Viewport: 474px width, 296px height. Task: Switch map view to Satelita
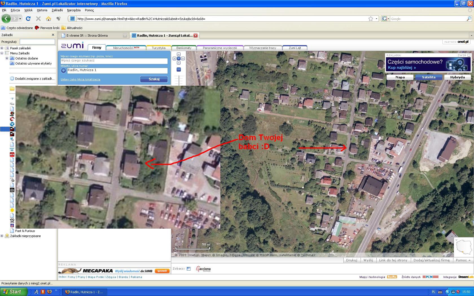point(429,77)
